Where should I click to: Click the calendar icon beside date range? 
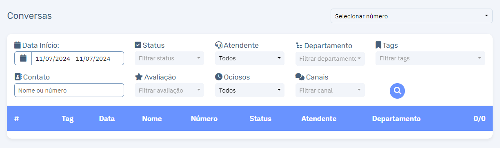(23, 58)
